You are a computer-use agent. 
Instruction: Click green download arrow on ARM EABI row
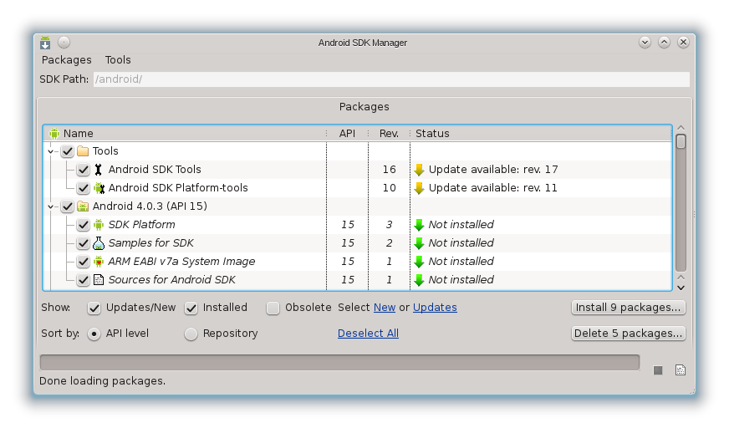pos(420,262)
